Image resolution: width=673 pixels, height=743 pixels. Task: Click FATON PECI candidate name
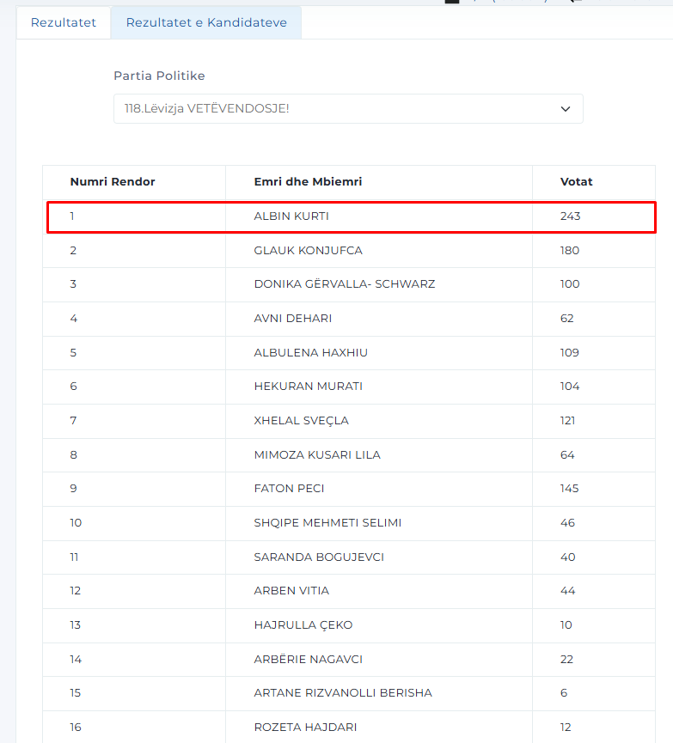(x=290, y=489)
